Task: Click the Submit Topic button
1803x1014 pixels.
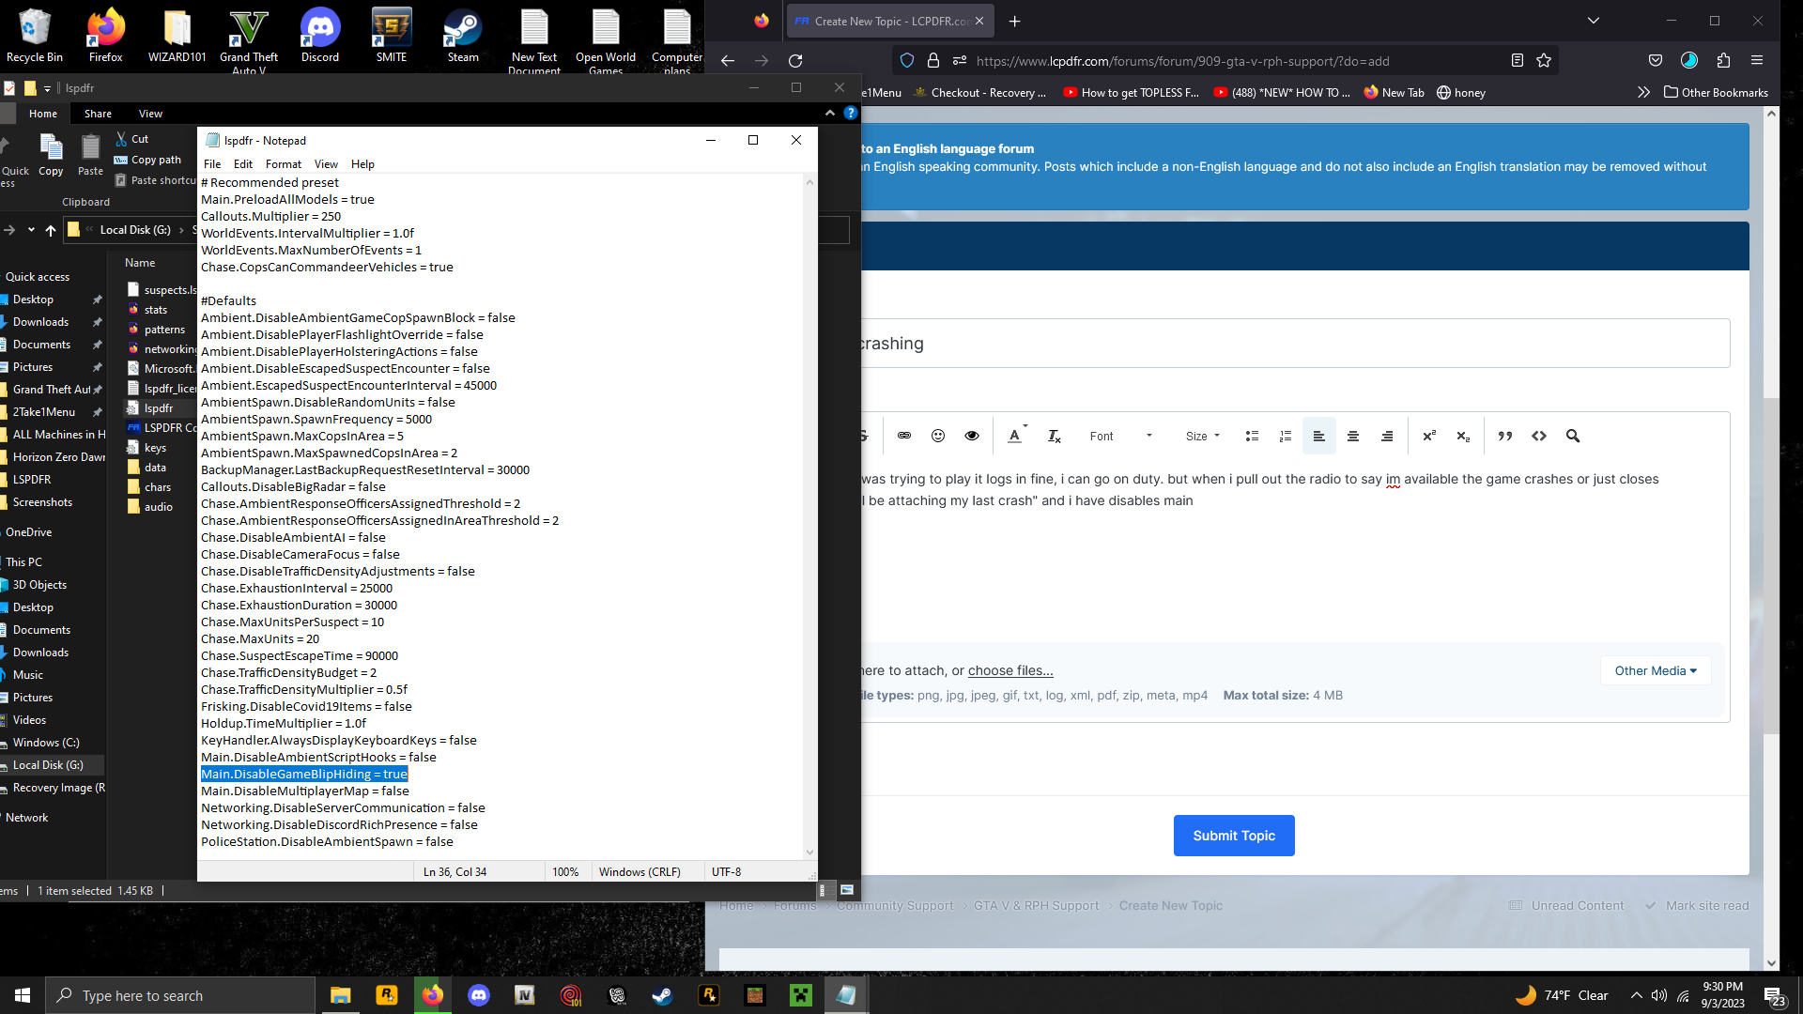Action: (x=1234, y=836)
